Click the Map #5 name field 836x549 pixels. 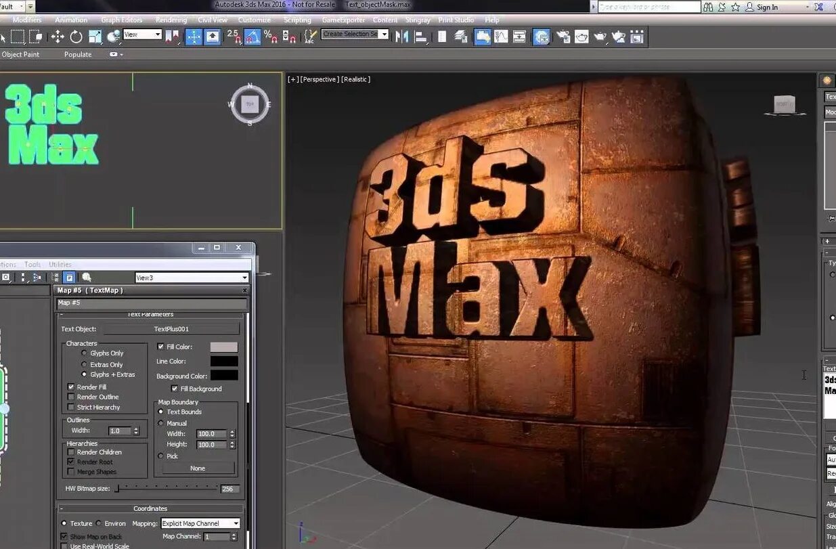click(150, 303)
